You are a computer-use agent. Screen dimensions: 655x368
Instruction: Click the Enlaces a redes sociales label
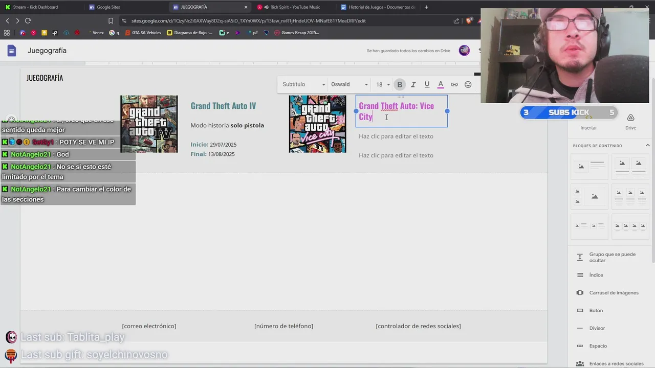617,364
